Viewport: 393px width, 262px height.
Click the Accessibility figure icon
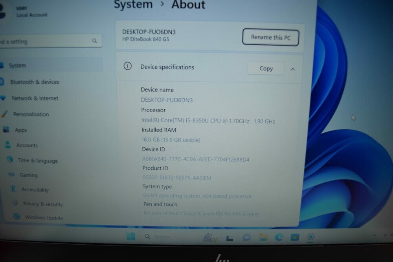point(13,189)
